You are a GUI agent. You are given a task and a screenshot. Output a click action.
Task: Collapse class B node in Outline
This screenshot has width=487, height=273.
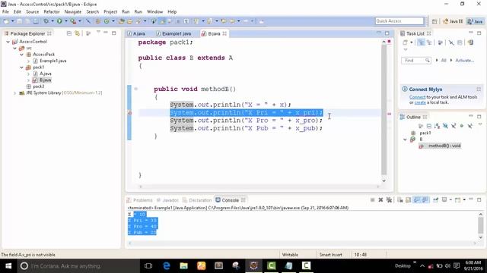coord(405,140)
